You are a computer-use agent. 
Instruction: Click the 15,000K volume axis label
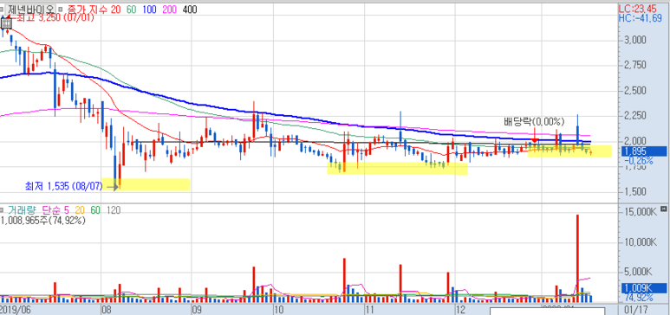640,212
